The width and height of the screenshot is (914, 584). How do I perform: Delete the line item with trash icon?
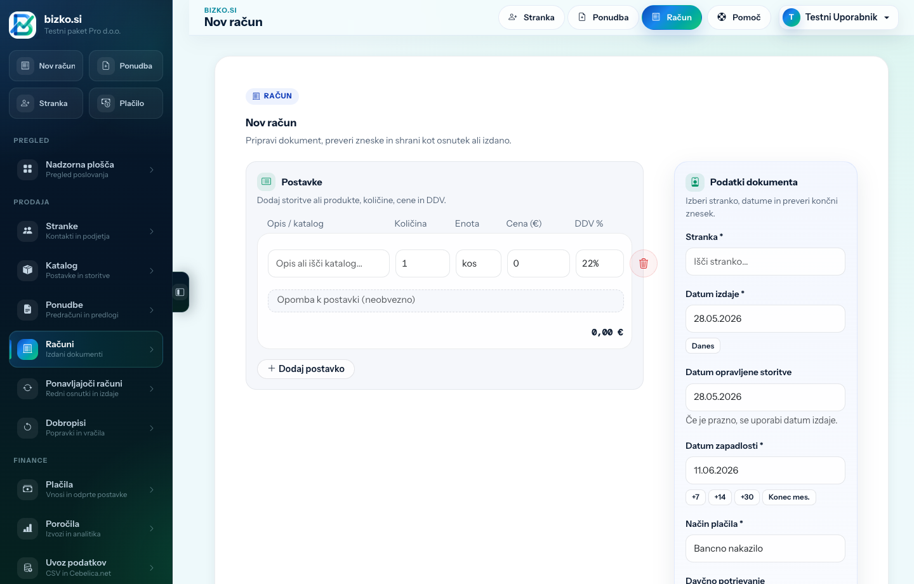(x=644, y=263)
